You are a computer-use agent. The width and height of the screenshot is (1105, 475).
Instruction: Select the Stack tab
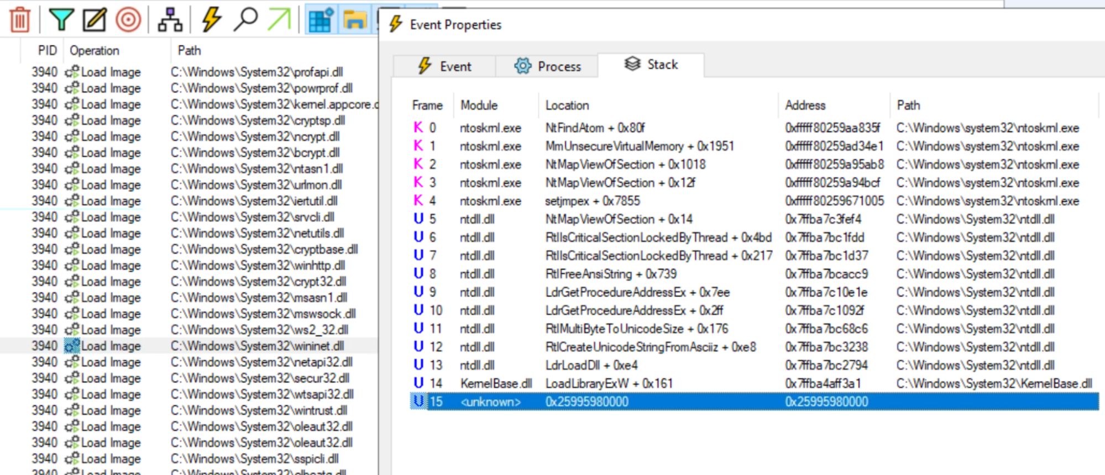coord(651,65)
